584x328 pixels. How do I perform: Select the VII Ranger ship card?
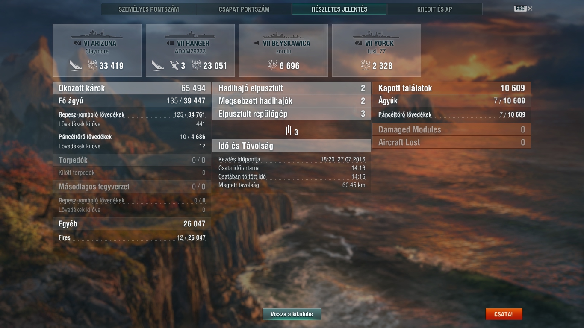(190, 50)
